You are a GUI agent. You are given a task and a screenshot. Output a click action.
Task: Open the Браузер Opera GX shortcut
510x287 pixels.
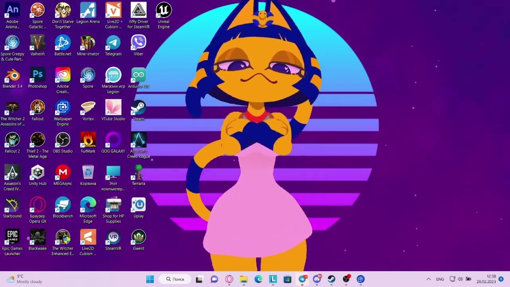[37, 210]
